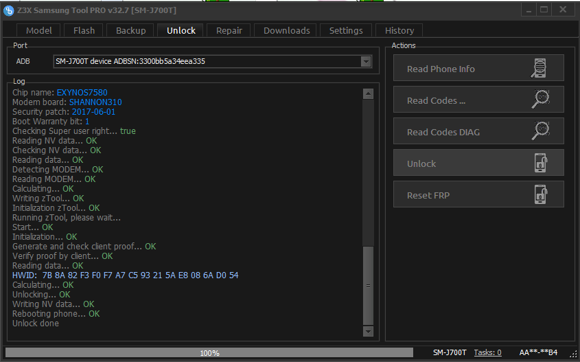The image size is (580, 362).
Task: Click the magnifier icon on Read Codes DIAG
Action: [x=540, y=131]
